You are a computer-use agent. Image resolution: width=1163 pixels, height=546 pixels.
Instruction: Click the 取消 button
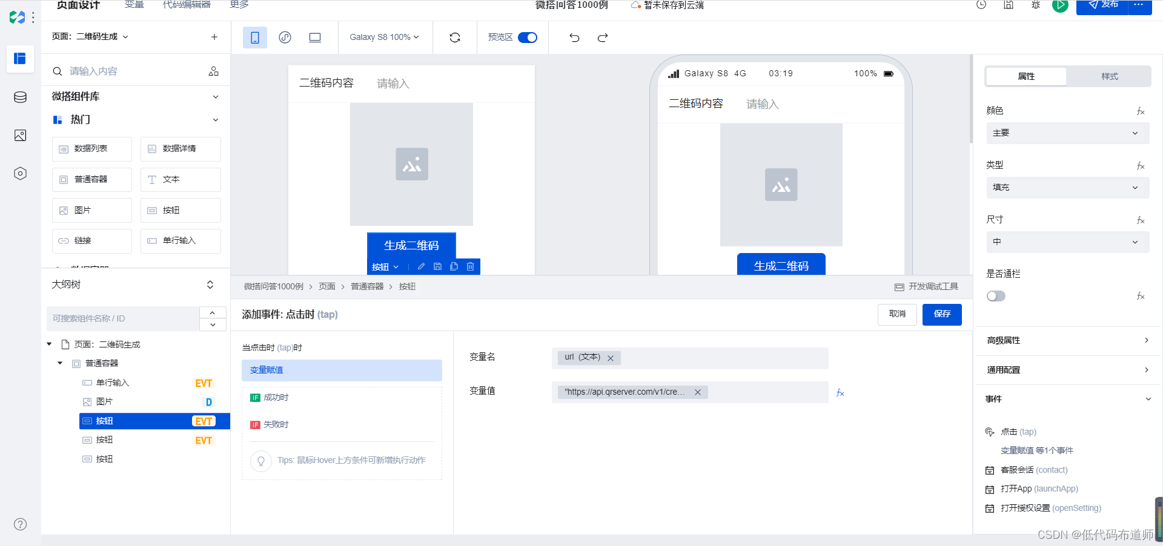(x=897, y=314)
